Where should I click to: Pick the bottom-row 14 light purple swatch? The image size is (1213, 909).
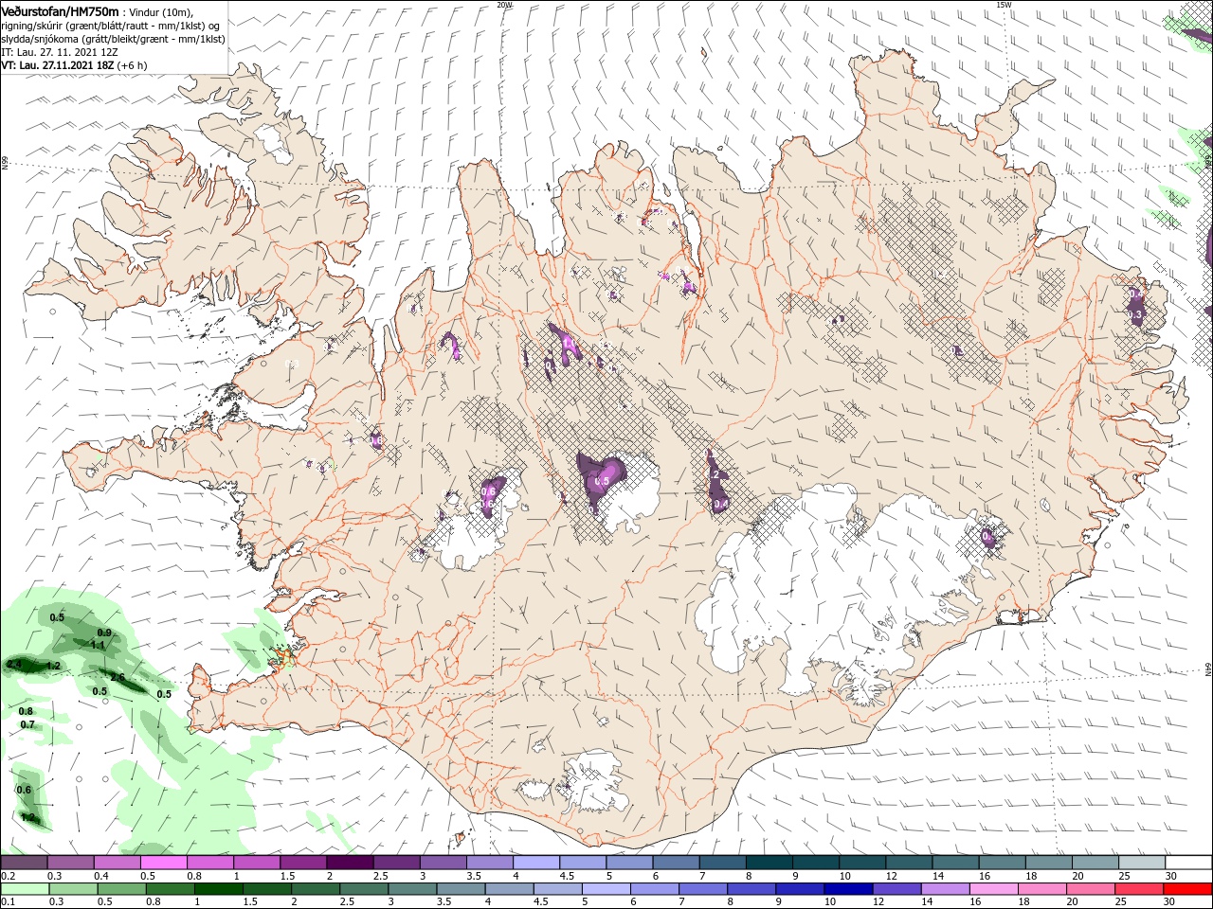(945, 889)
